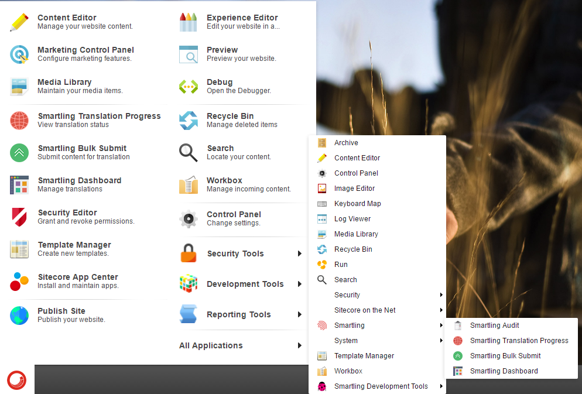Expand the All Applications submenu arrow
The height and width of the screenshot is (394, 582).
(300, 345)
